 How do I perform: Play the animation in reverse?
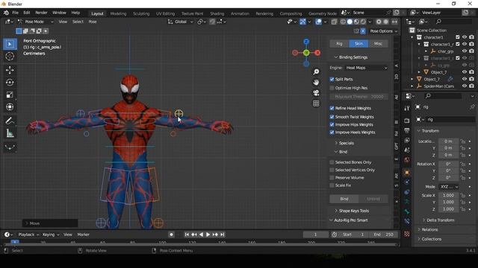(x=201, y=234)
